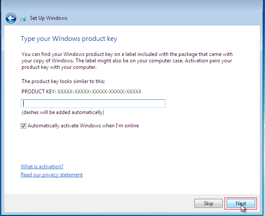
Task: Open the Read our privacy statement link
Action: click(52, 175)
